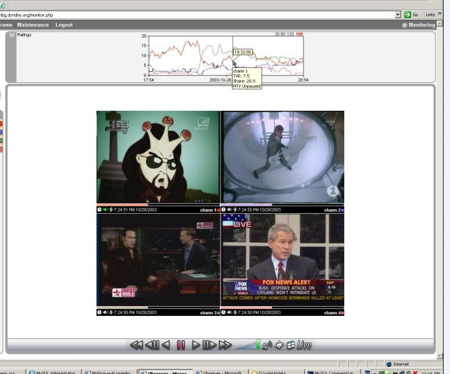The width and height of the screenshot is (450, 374).
Task: Toggle the speaker mute on chann 4
Action: pos(229,312)
